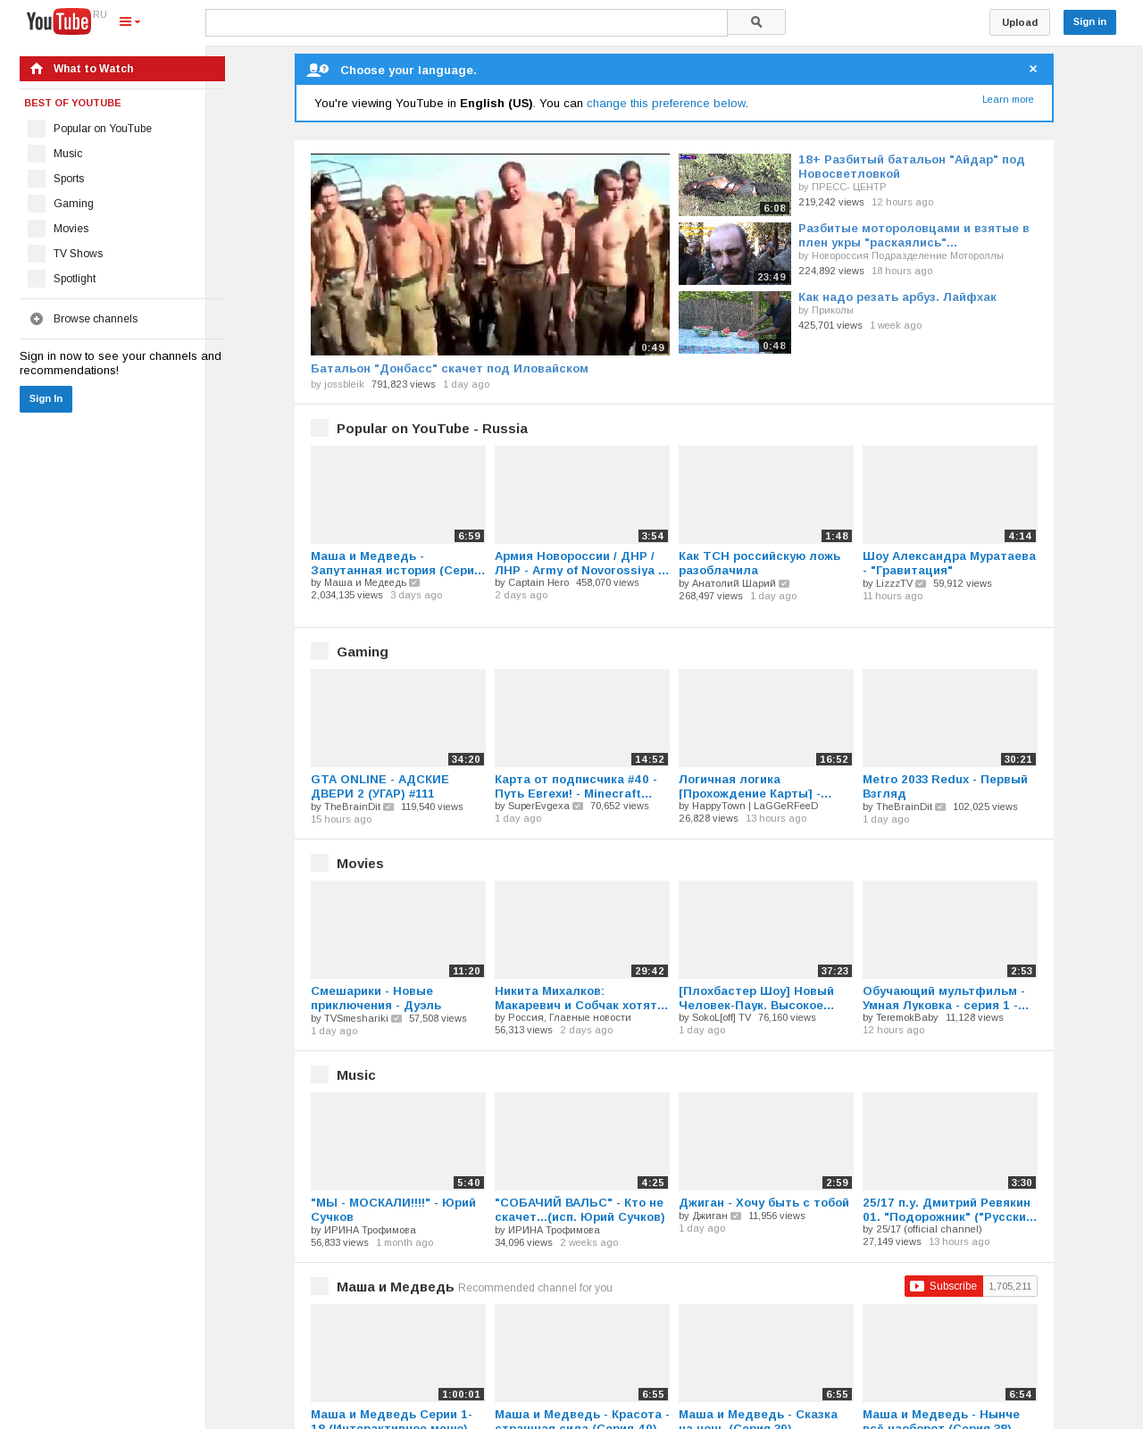Open Армия Новороссии video title

click(582, 564)
